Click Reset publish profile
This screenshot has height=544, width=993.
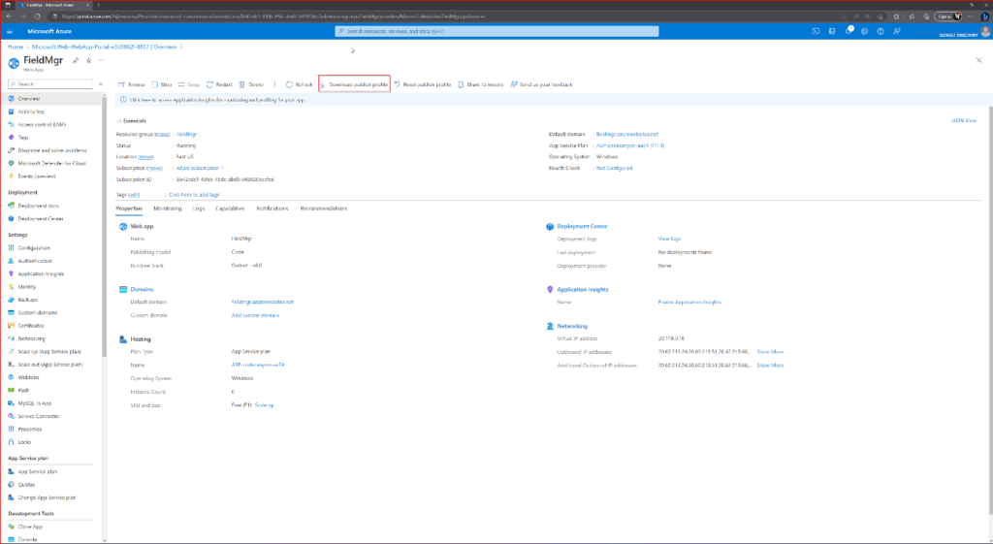(423, 84)
